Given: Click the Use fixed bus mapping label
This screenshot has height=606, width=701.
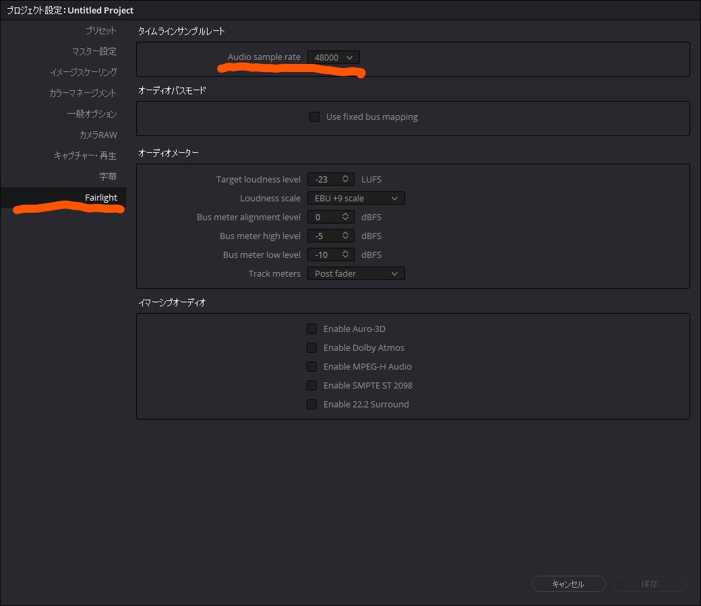Looking at the screenshot, I should [x=372, y=116].
